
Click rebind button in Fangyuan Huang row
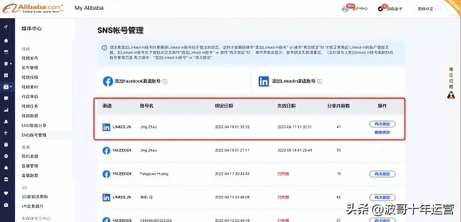click(x=382, y=174)
